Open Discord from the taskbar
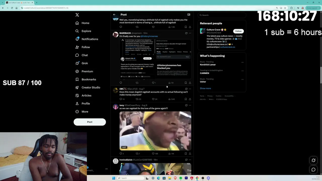The width and height of the screenshot is (322, 181). pyautogui.click(x=208, y=178)
